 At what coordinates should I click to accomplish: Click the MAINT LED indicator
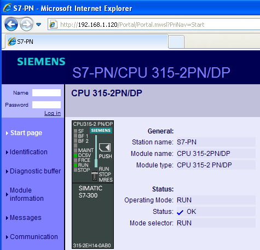76,150
